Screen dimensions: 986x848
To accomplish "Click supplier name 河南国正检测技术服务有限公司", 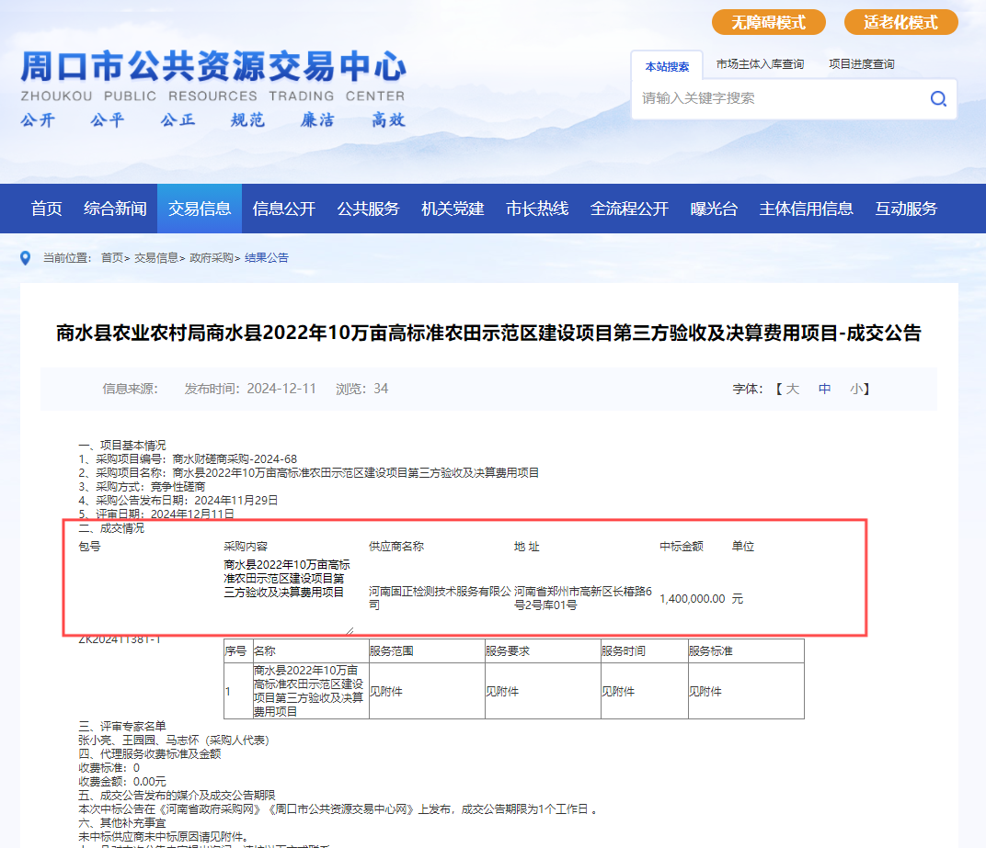I will tap(440, 598).
